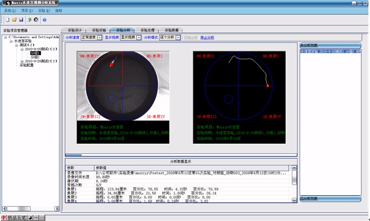Open the 分析模式 dropdown showing 逐个分析
370x221 pixels.
point(179,38)
